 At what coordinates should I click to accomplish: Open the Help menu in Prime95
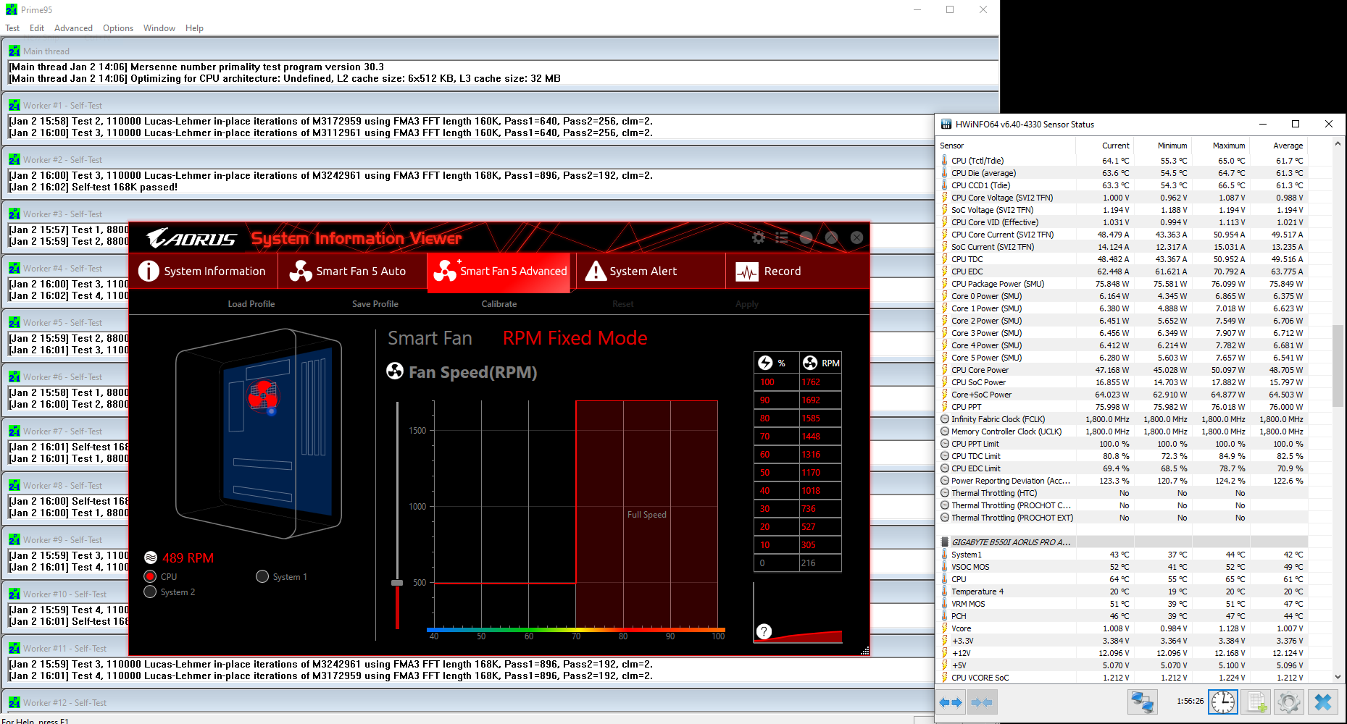(194, 28)
